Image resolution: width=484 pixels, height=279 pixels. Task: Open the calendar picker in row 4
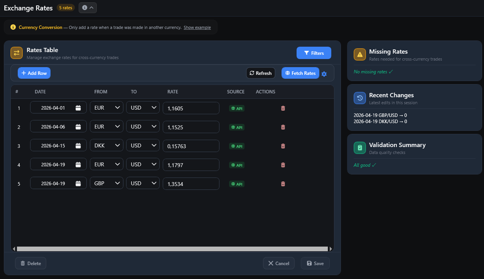tap(78, 164)
